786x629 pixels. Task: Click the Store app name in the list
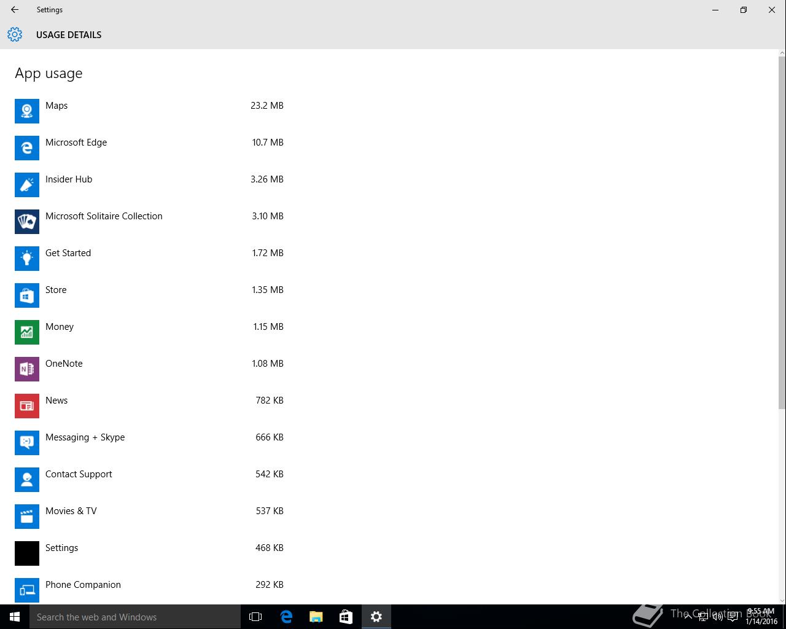56,290
